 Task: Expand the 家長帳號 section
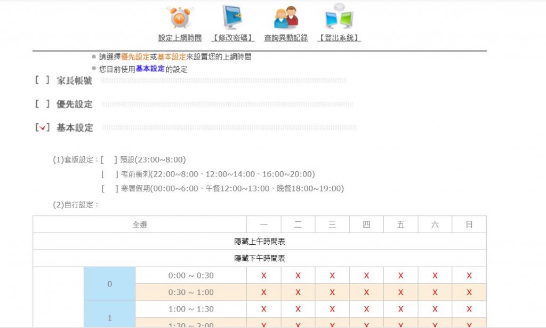pos(75,81)
